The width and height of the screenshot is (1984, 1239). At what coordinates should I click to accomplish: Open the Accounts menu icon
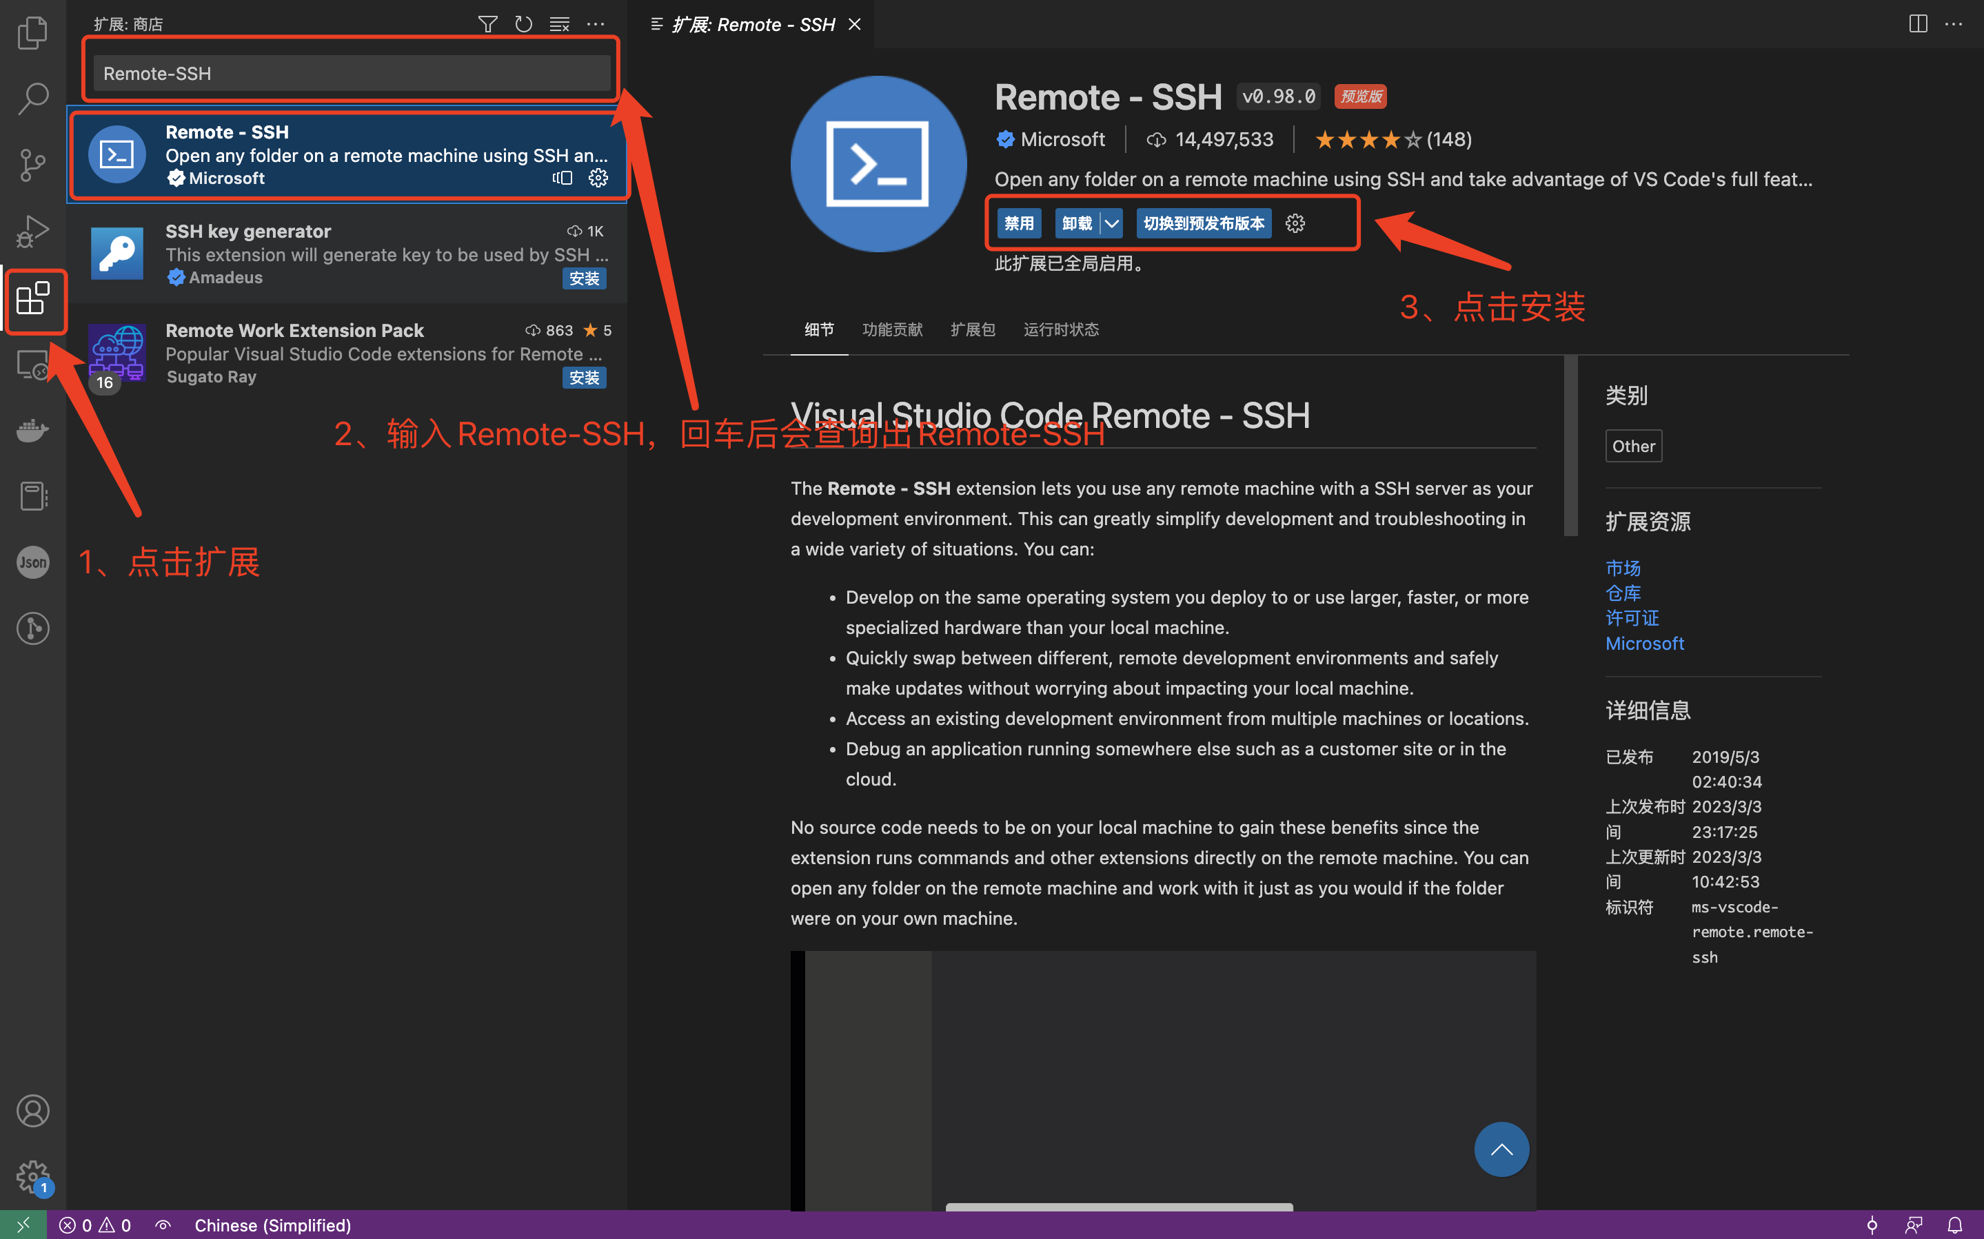tap(33, 1111)
